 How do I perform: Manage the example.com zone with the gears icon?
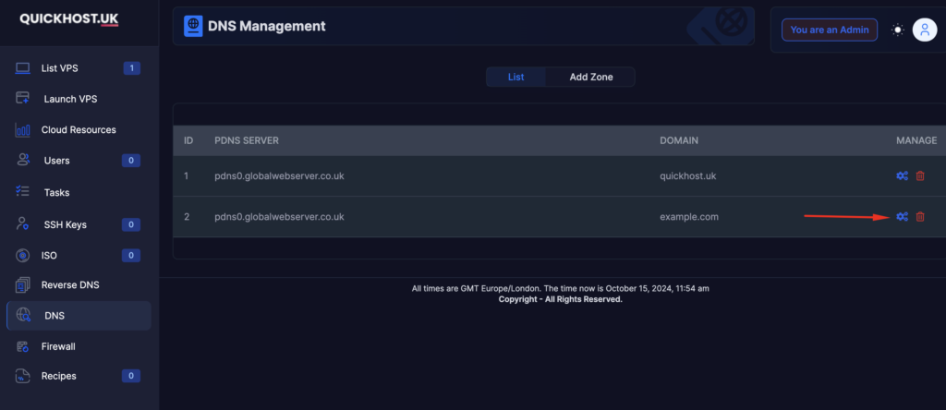pyautogui.click(x=902, y=216)
